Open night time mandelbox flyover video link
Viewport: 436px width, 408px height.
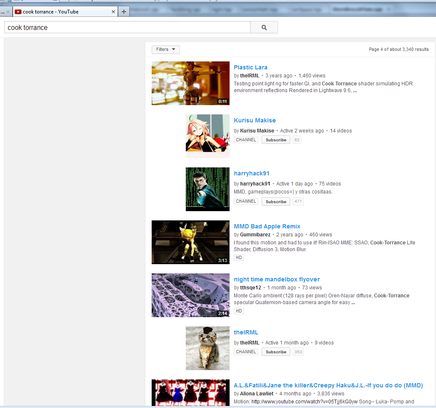point(277,279)
